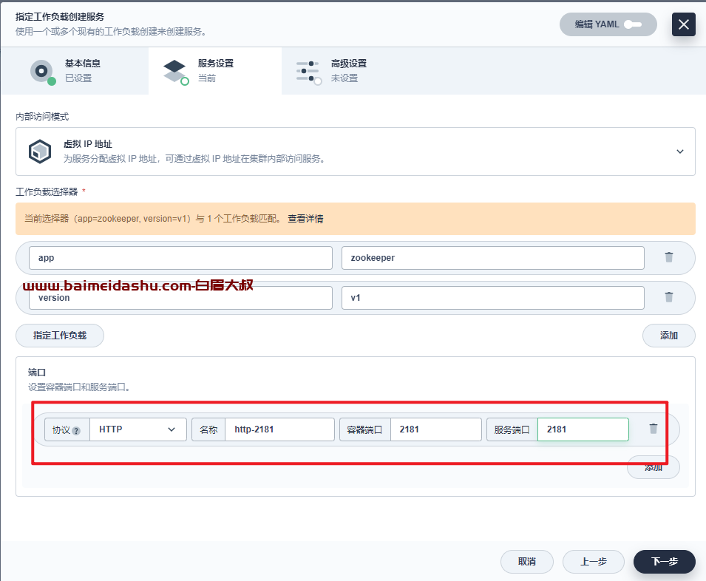Delete the http-2181 port row

(x=654, y=429)
